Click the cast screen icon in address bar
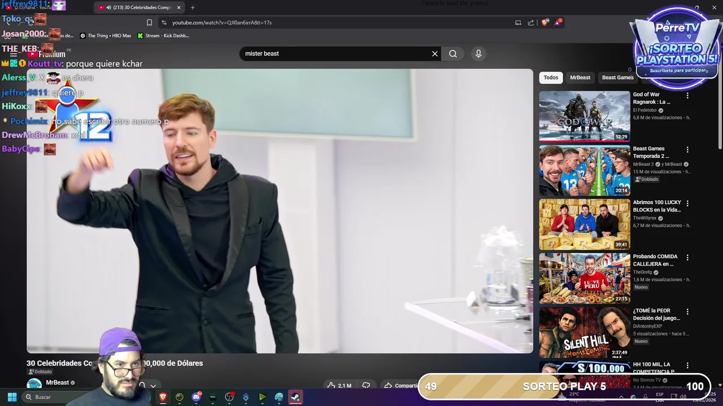723x406 pixels. pyautogui.click(x=518, y=23)
